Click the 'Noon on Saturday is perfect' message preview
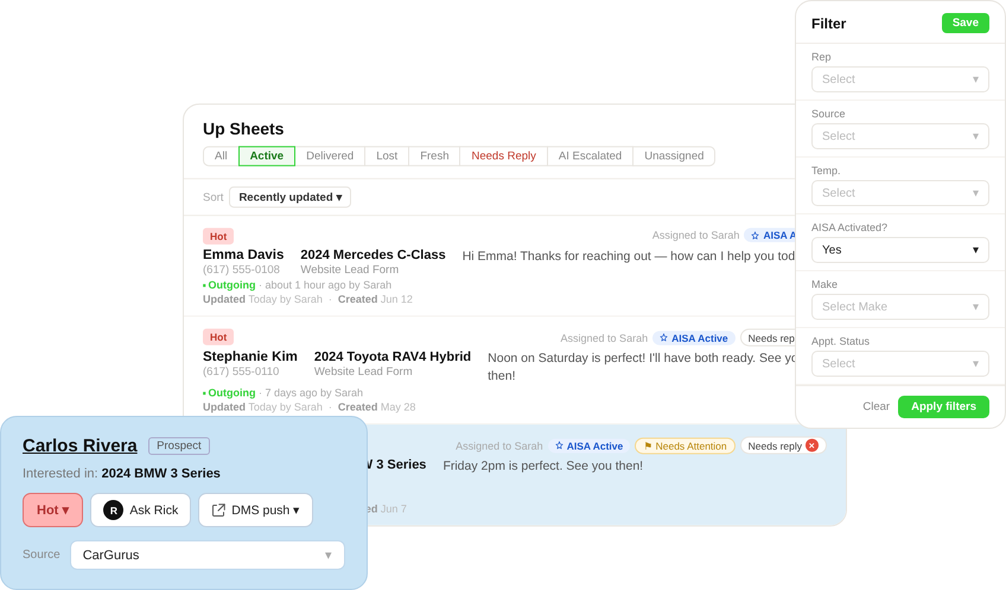 click(x=642, y=367)
